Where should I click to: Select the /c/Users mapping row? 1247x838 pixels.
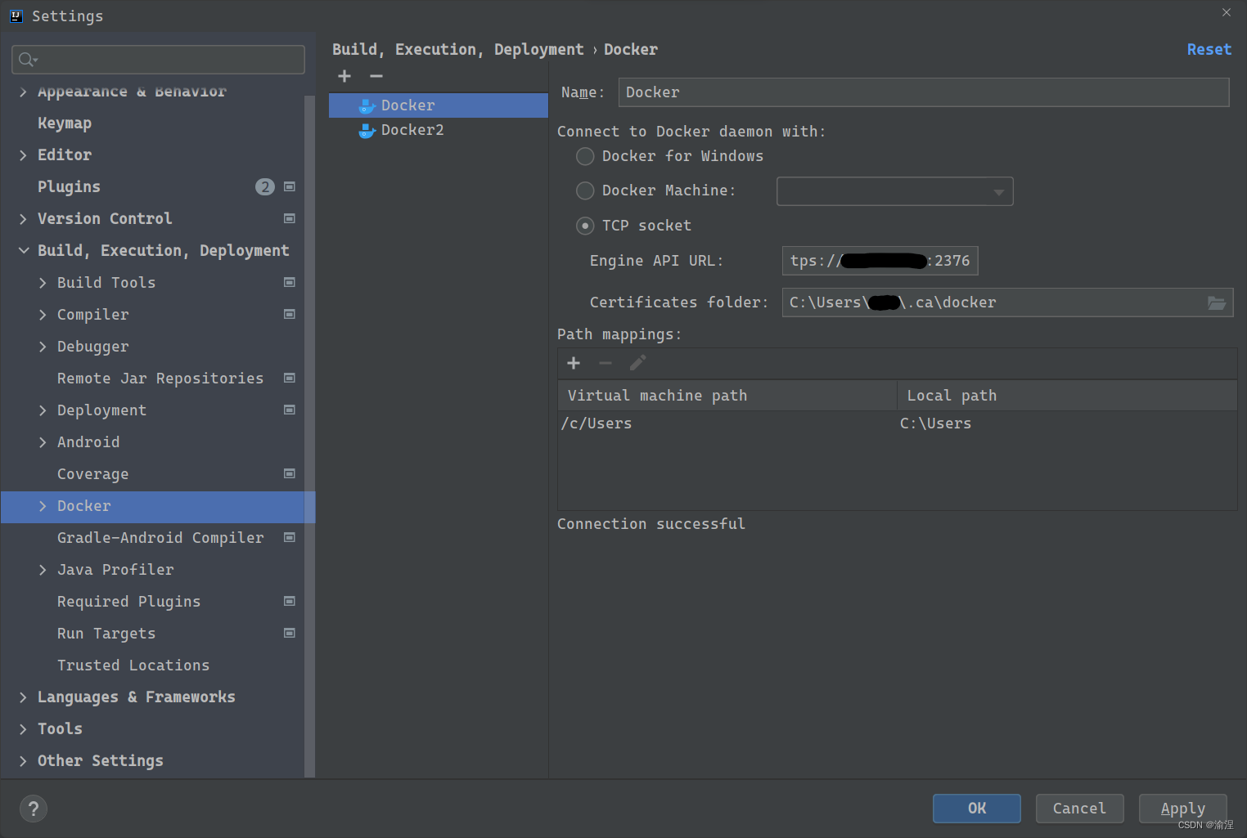pos(898,423)
